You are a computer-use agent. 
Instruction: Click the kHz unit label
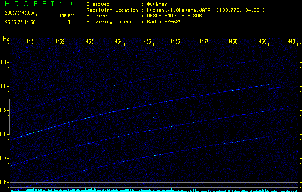[4, 39]
